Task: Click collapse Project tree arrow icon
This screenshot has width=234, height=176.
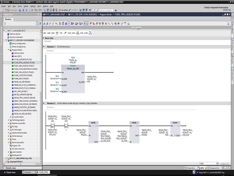Action: pyautogui.click(x=41, y=15)
